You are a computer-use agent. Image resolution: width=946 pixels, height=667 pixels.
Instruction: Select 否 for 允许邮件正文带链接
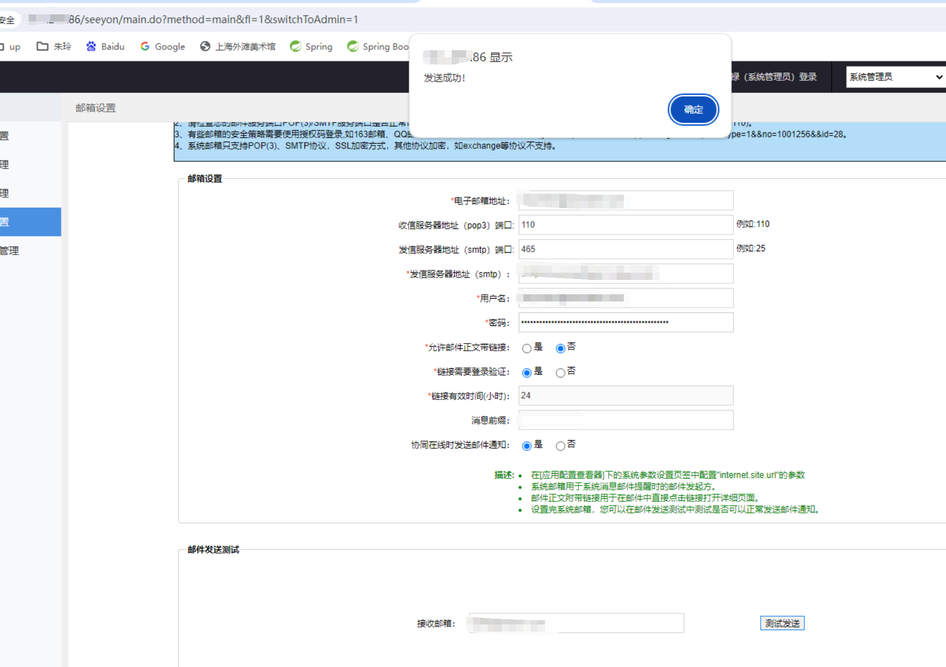(x=560, y=348)
